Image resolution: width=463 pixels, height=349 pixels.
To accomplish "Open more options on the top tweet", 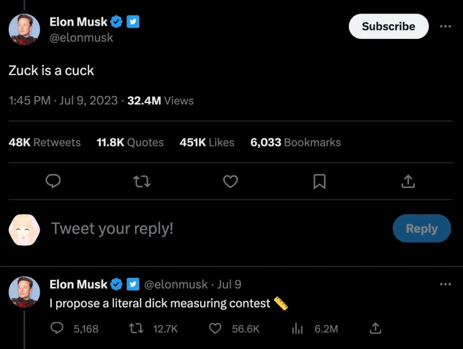I will tap(446, 26).
